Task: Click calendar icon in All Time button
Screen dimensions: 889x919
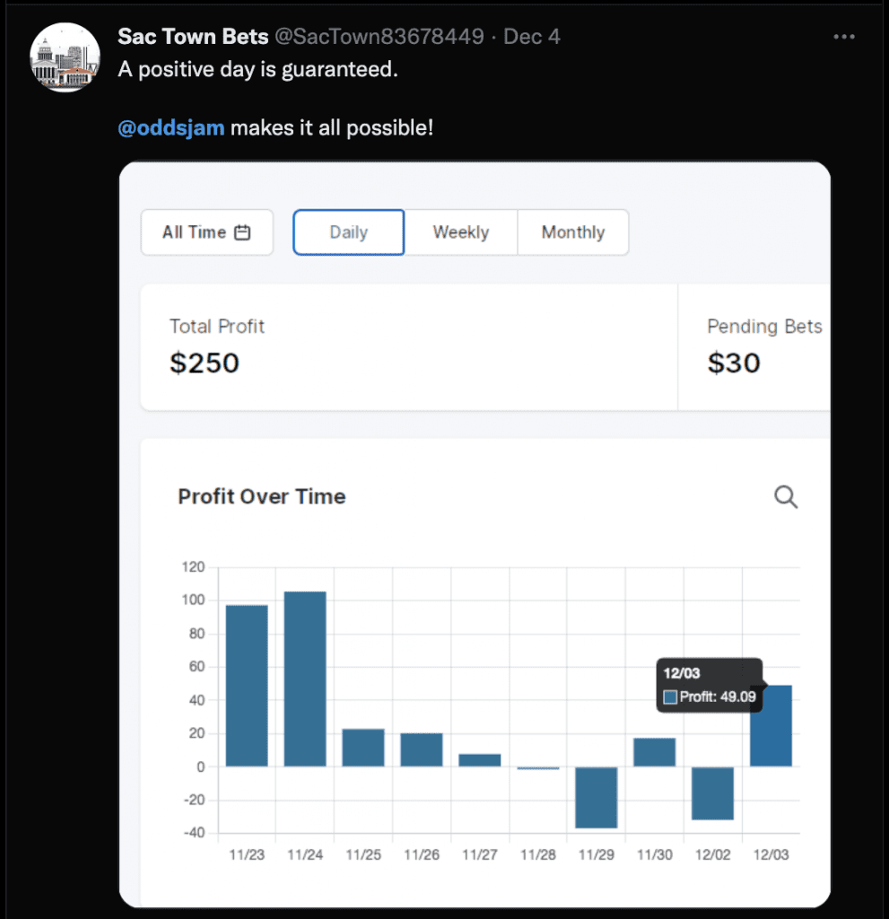Action: tap(242, 232)
